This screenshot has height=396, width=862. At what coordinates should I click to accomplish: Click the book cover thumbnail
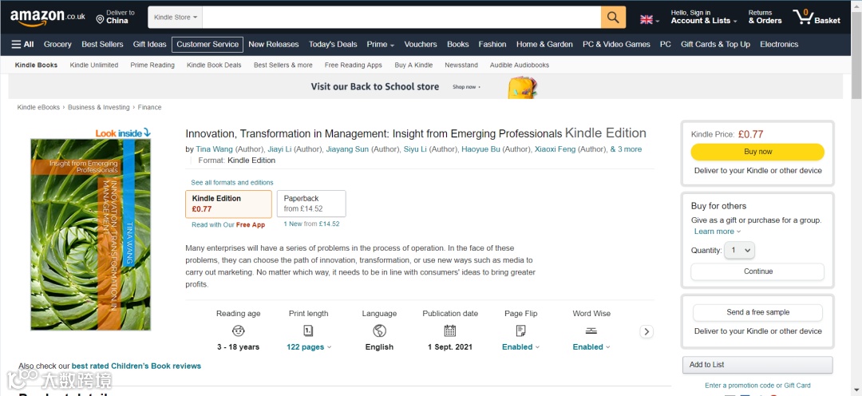click(90, 235)
